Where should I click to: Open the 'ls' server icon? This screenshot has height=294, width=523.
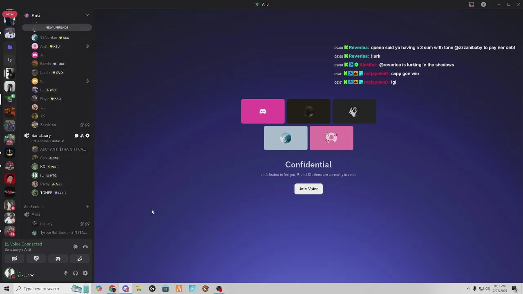click(10, 60)
